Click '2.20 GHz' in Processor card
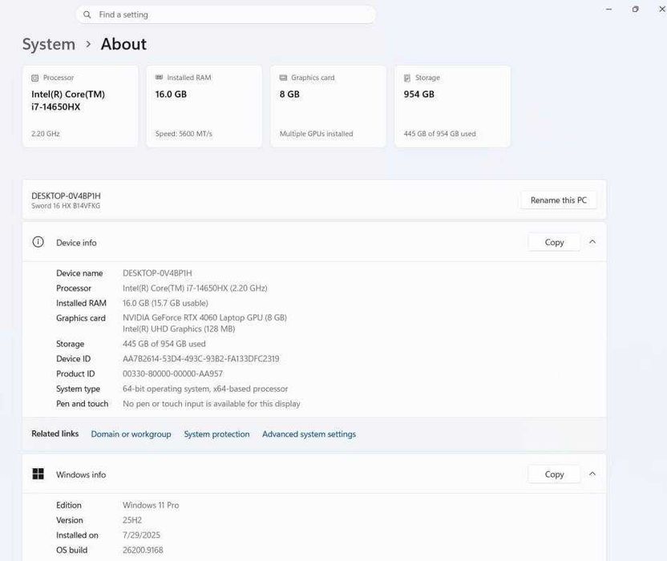The height and width of the screenshot is (561, 667). pyautogui.click(x=46, y=134)
